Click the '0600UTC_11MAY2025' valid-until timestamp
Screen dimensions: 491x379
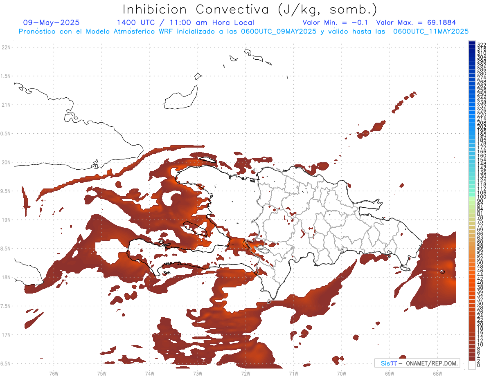coord(431,31)
